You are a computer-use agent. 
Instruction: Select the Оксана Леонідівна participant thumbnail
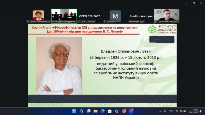pos(38,16)
